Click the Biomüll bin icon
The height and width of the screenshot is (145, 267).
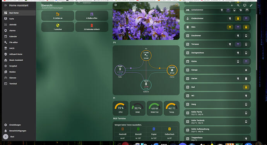[138, 129]
